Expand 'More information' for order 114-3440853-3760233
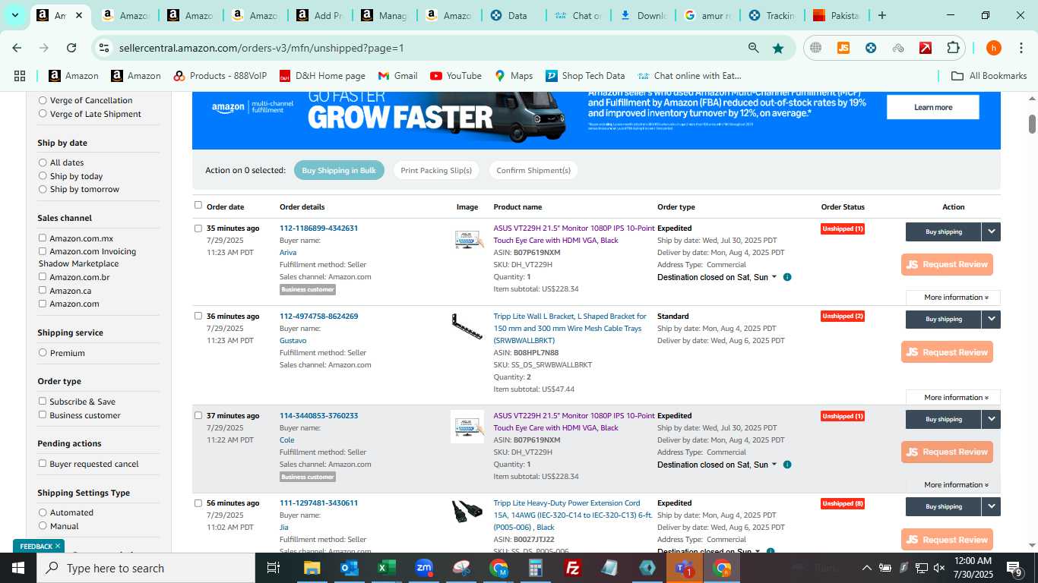Screen dimensions: 1038x583 coord(953,485)
